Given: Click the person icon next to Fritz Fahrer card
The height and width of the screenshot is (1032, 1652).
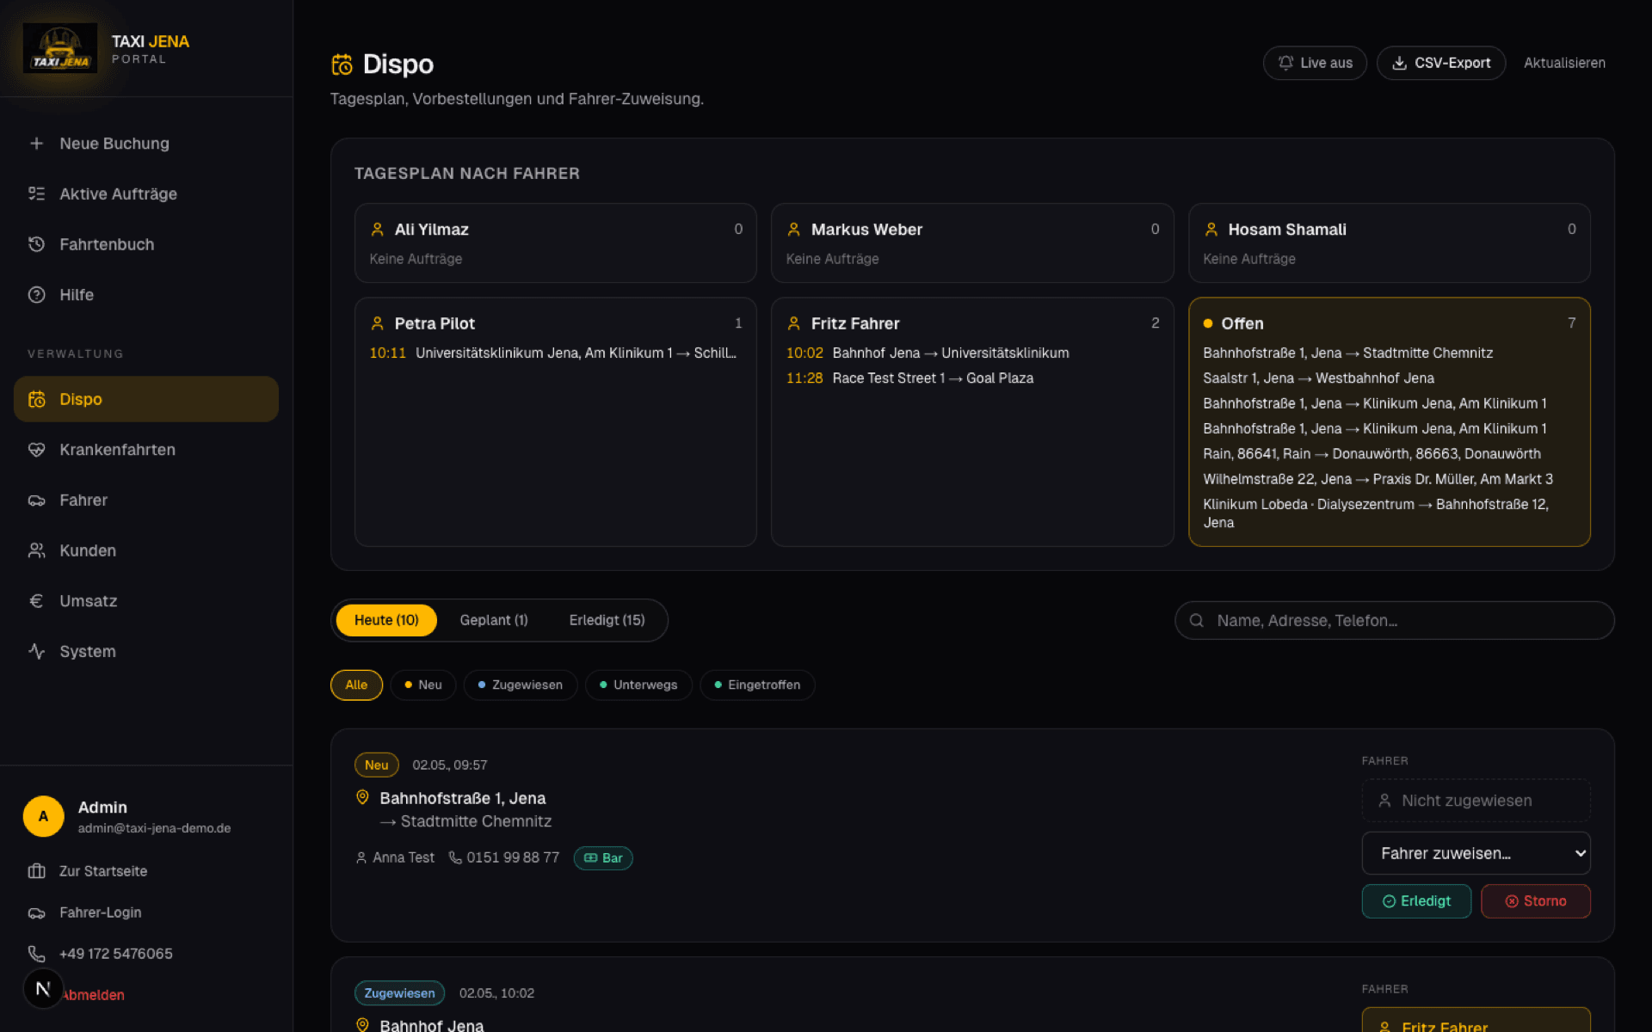Looking at the screenshot, I should (x=793, y=323).
